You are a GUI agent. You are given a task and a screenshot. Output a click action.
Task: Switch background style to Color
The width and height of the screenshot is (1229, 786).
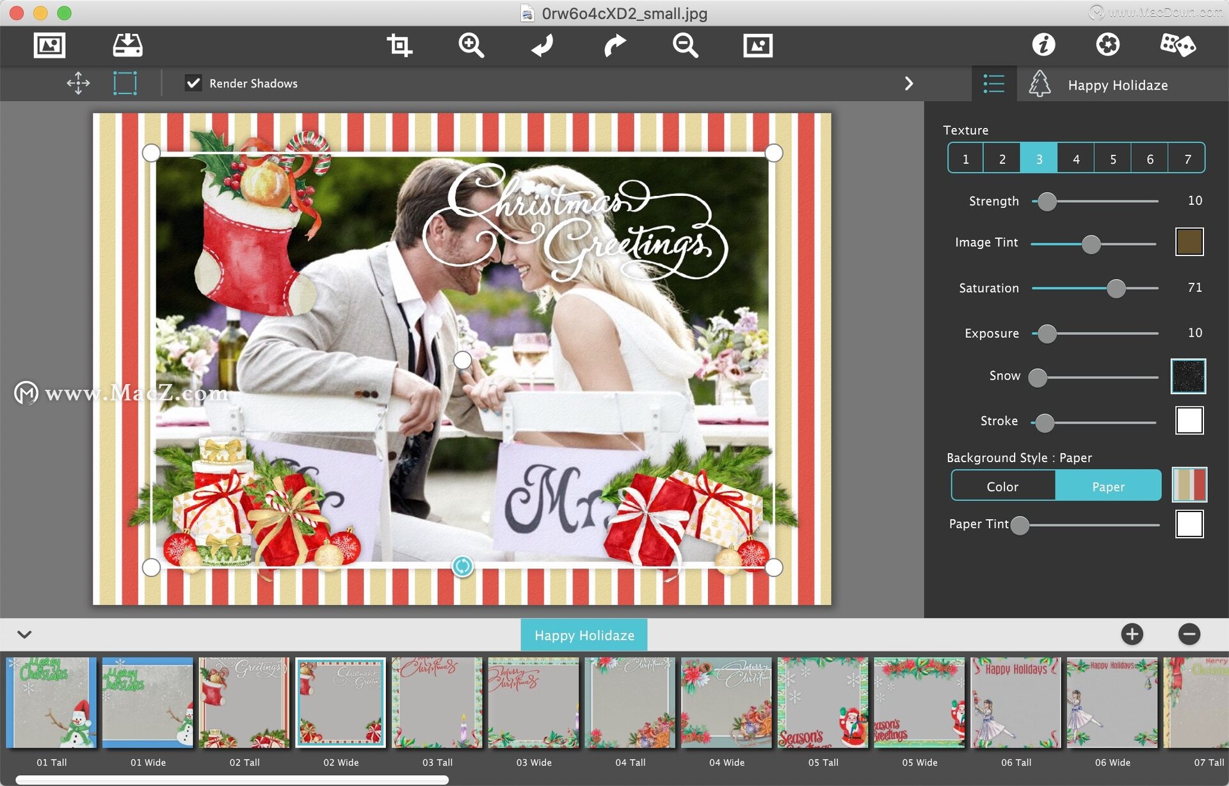click(x=1002, y=486)
